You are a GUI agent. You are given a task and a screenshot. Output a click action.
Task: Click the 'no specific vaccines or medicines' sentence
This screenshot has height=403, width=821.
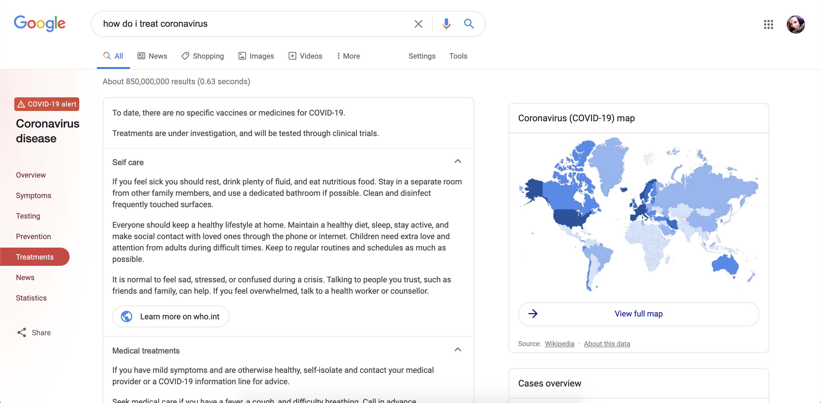tap(229, 113)
